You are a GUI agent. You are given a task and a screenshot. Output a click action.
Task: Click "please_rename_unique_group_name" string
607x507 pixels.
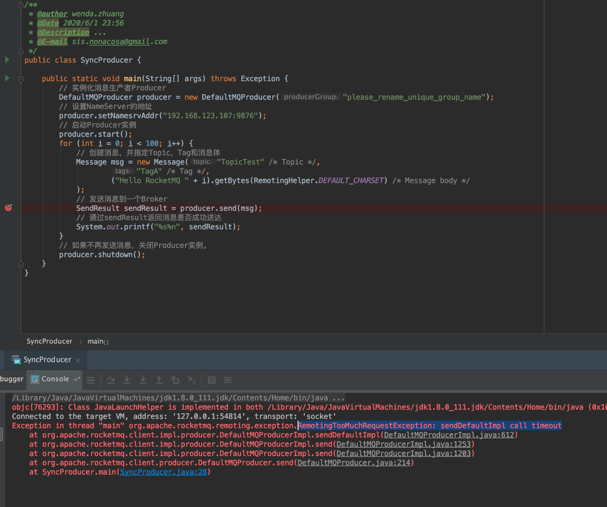tap(414, 97)
